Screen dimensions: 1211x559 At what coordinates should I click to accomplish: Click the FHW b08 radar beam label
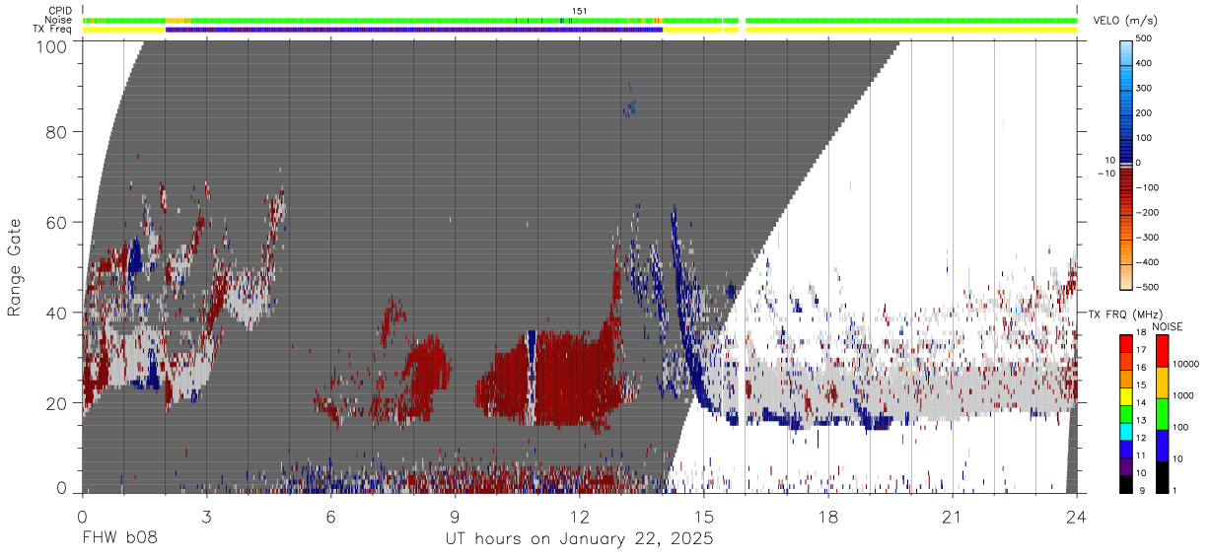click(x=118, y=539)
